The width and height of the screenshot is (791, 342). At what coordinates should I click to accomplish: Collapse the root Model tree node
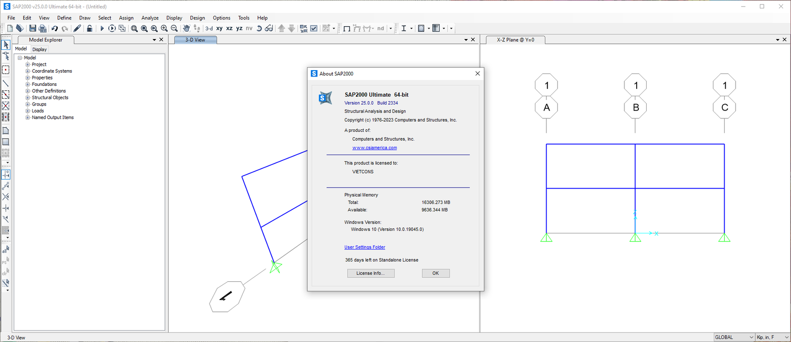coord(20,58)
